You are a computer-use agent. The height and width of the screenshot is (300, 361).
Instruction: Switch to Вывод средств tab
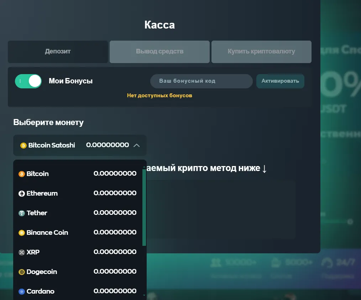click(x=159, y=52)
